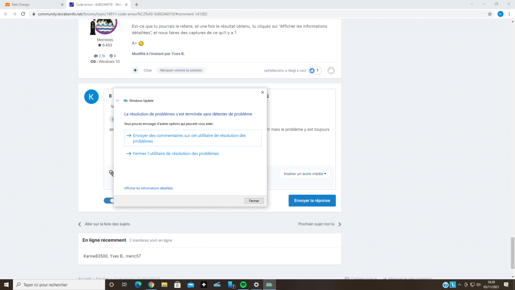
Task: Open Chrome three-dot menu
Action: 509,14
